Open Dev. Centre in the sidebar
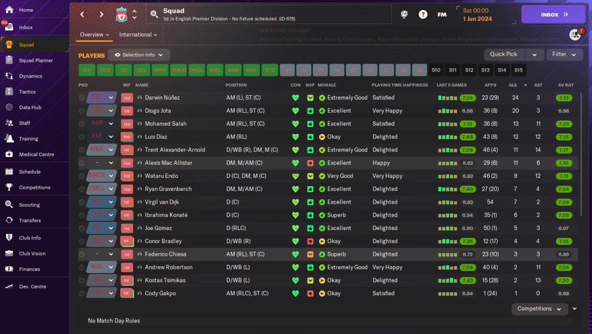The height and width of the screenshot is (334, 592). click(x=32, y=287)
